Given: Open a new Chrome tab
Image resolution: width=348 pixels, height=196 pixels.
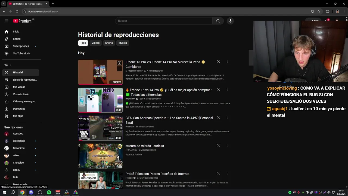Looking at the screenshot, I should pyautogui.click(x=53, y=4).
